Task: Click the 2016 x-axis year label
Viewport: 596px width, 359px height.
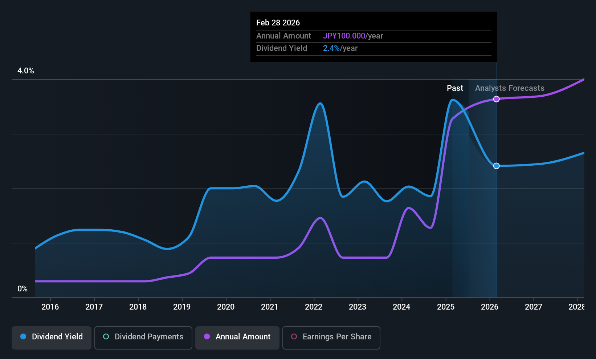Action: click(x=50, y=307)
